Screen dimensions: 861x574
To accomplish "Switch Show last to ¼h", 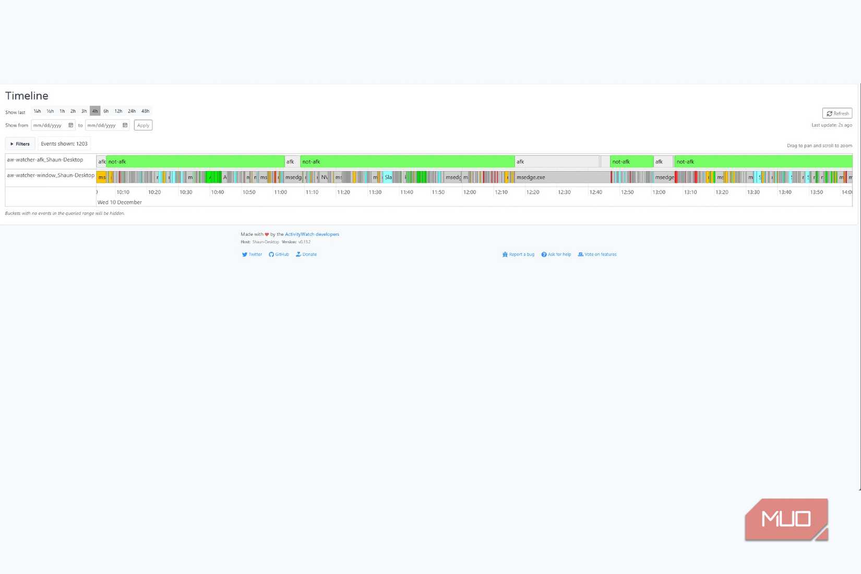I will [37, 111].
